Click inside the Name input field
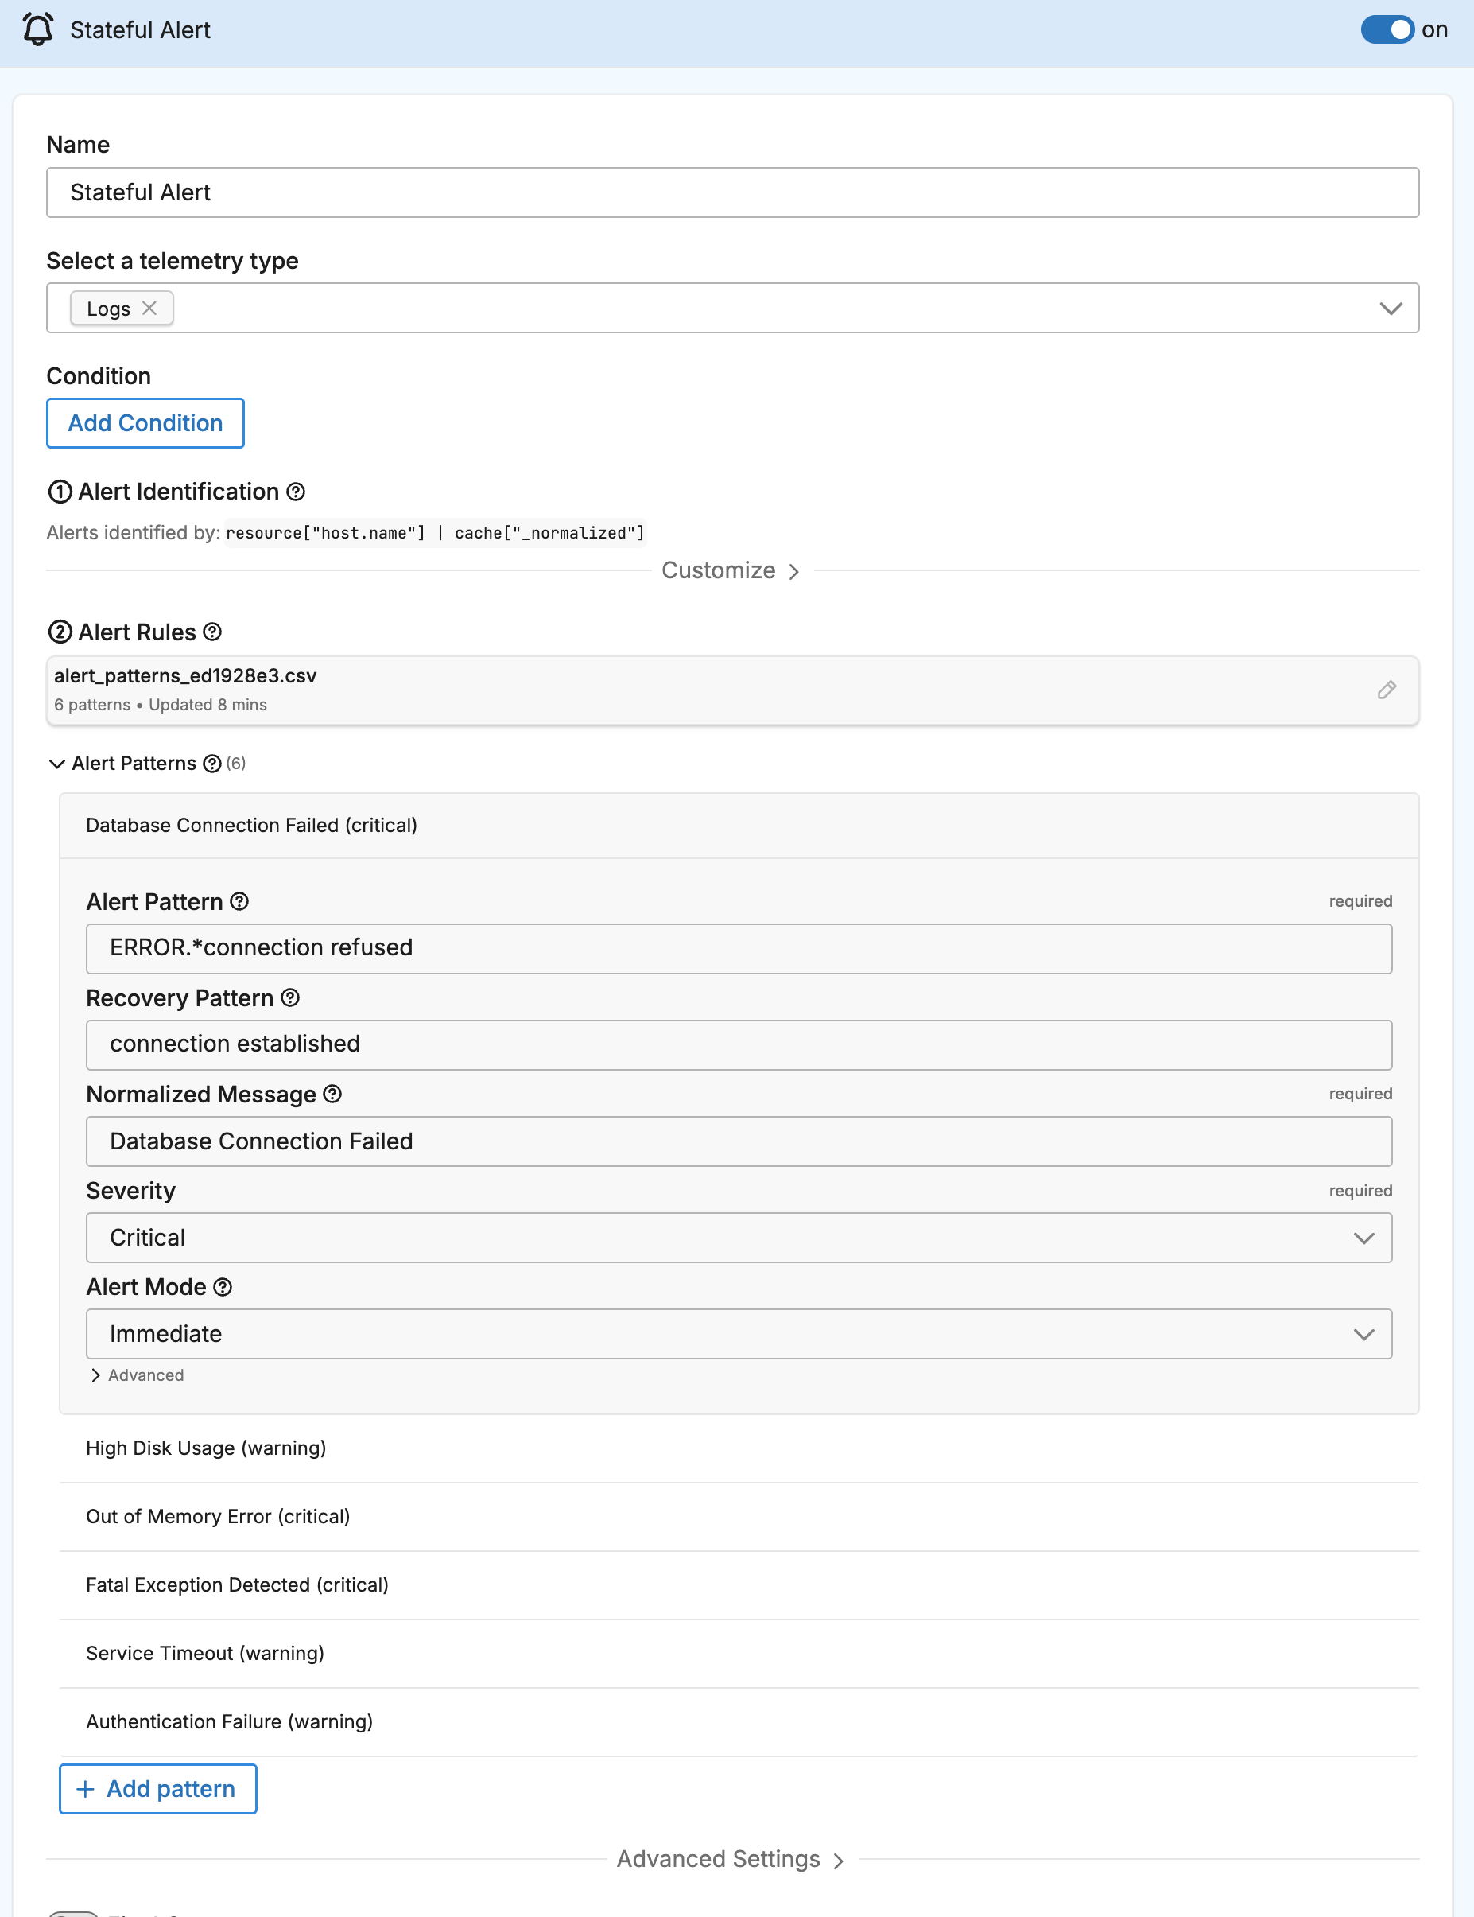The image size is (1474, 1917). pos(734,192)
